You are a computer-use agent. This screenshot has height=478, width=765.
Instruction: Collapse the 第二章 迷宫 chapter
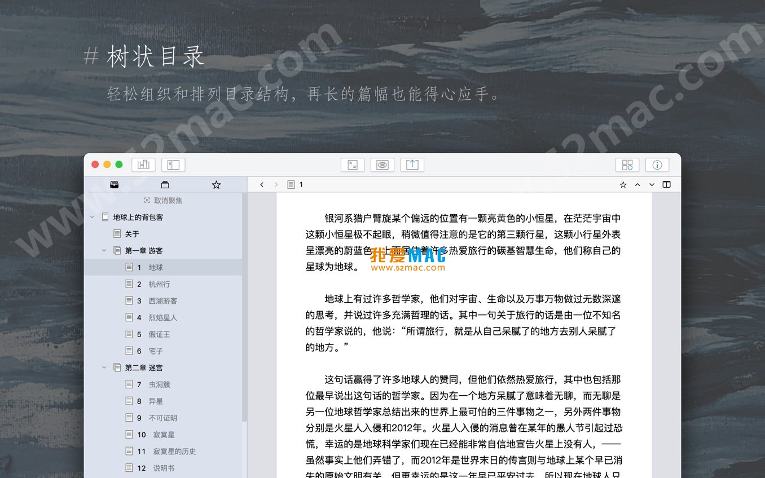[x=104, y=368]
